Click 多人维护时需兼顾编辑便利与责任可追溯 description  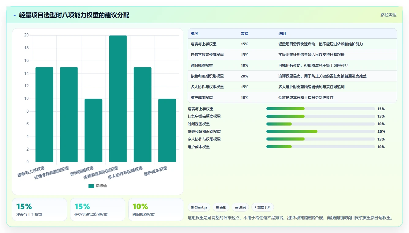[x=311, y=87]
